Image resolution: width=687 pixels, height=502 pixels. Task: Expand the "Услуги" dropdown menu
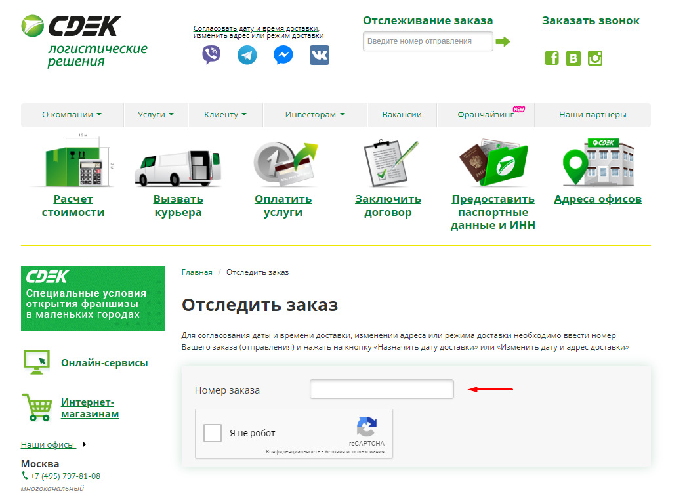156,115
